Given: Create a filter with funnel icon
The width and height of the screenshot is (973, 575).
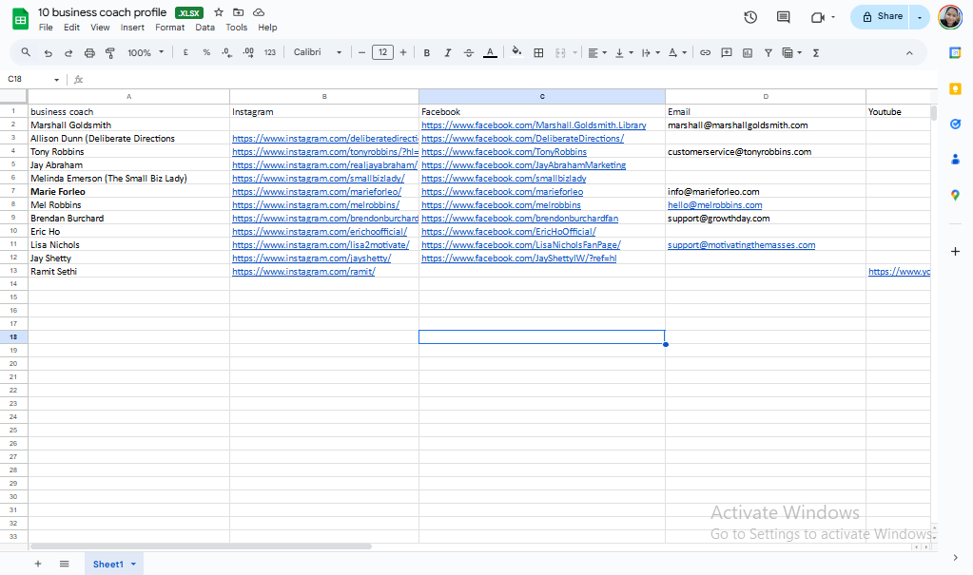Looking at the screenshot, I should [x=769, y=53].
